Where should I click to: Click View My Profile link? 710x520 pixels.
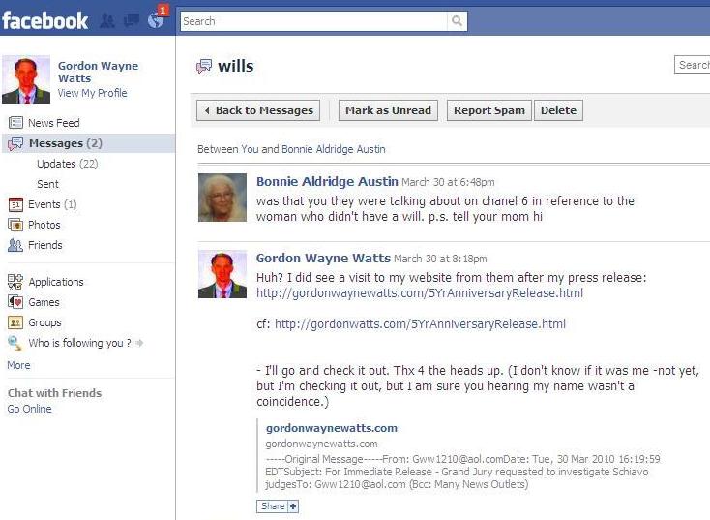tap(92, 93)
